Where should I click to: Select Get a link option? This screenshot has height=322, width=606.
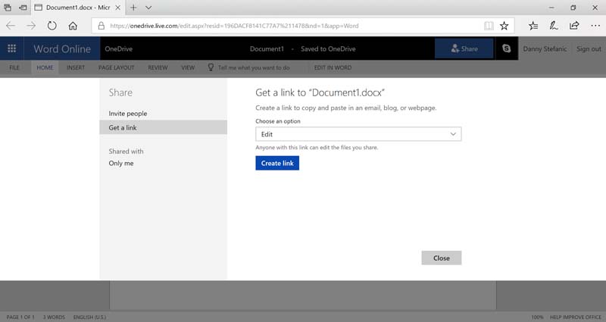(163, 127)
